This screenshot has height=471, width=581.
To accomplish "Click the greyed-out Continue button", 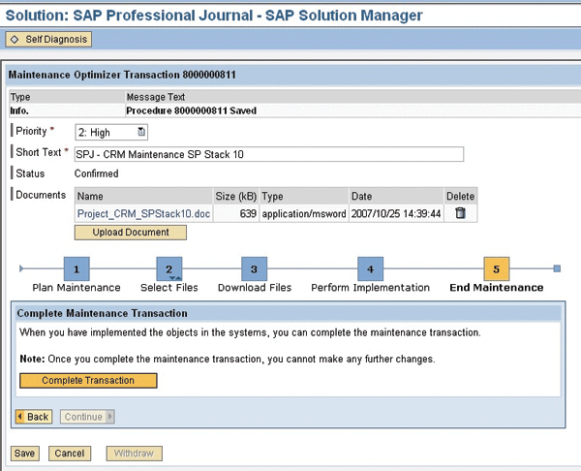I will [x=87, y=417].
